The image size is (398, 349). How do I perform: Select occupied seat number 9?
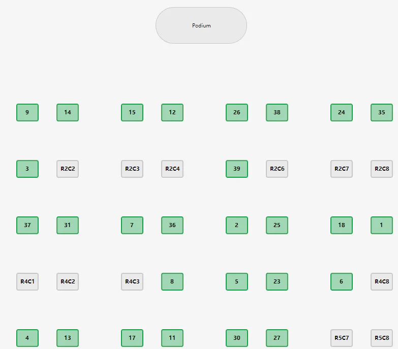click(x=27, y=112)
